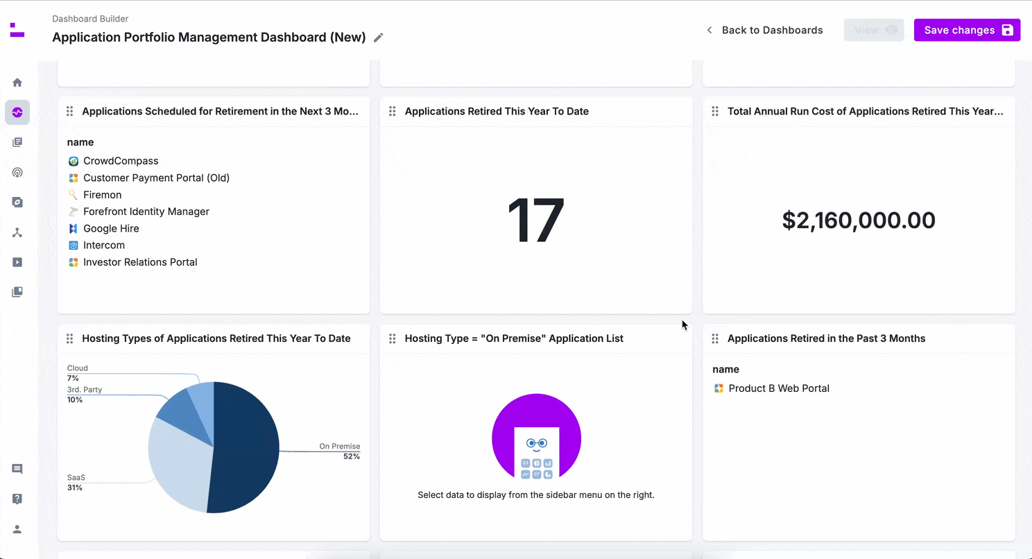The image size is (1032, 559).
Task: Open the video tutorials sidebar icon
Action: coord(17,261)
